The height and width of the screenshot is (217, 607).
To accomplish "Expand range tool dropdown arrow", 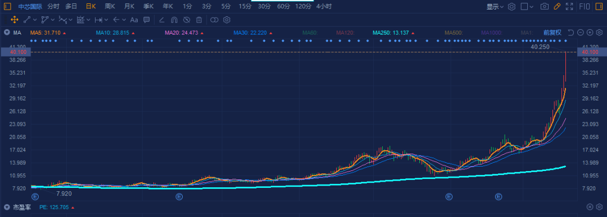I will tap(106, 20).
